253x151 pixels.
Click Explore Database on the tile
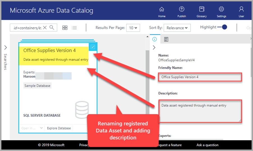[59, 128]
